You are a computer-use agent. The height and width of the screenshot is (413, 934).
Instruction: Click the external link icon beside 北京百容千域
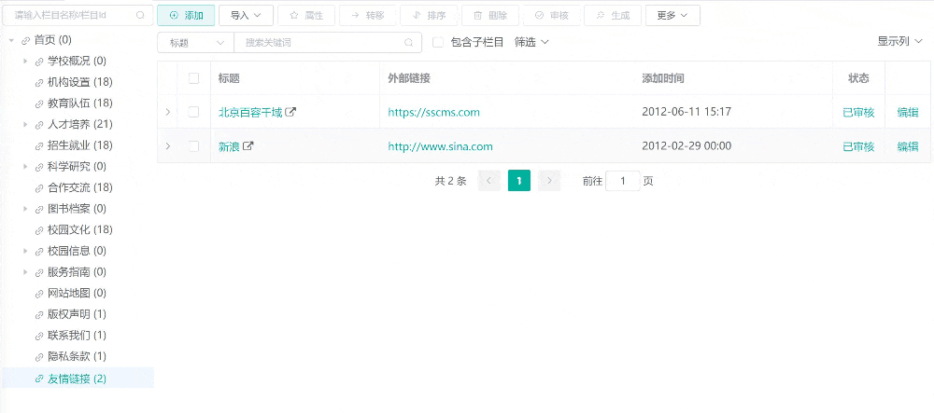coord(290,112)
